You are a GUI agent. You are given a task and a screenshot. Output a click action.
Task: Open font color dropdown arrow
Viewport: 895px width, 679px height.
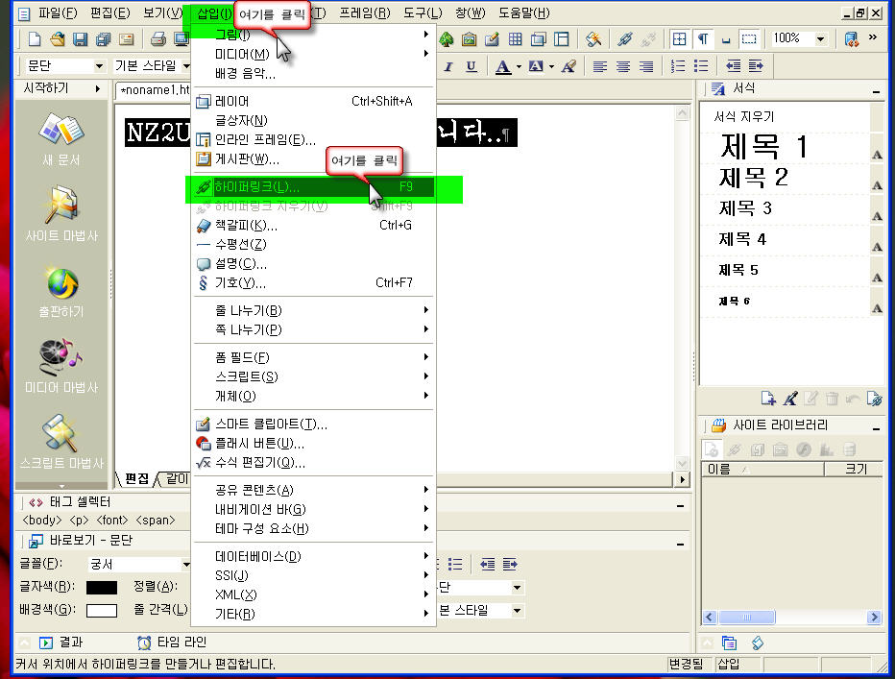[x=519, y=67]
